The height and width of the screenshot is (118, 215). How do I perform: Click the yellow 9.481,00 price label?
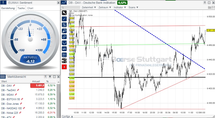pyautogui.click(x=211, y=30)
